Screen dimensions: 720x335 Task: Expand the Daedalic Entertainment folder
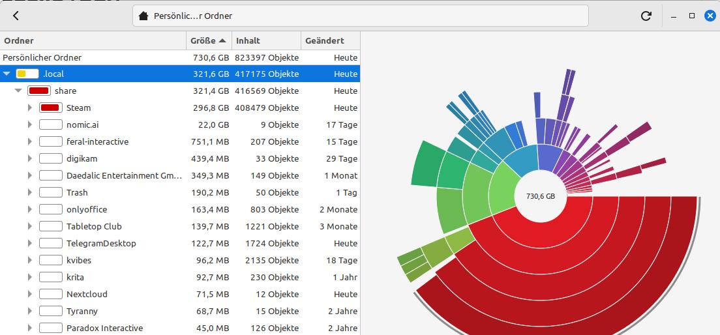click(x=30, y=176)
